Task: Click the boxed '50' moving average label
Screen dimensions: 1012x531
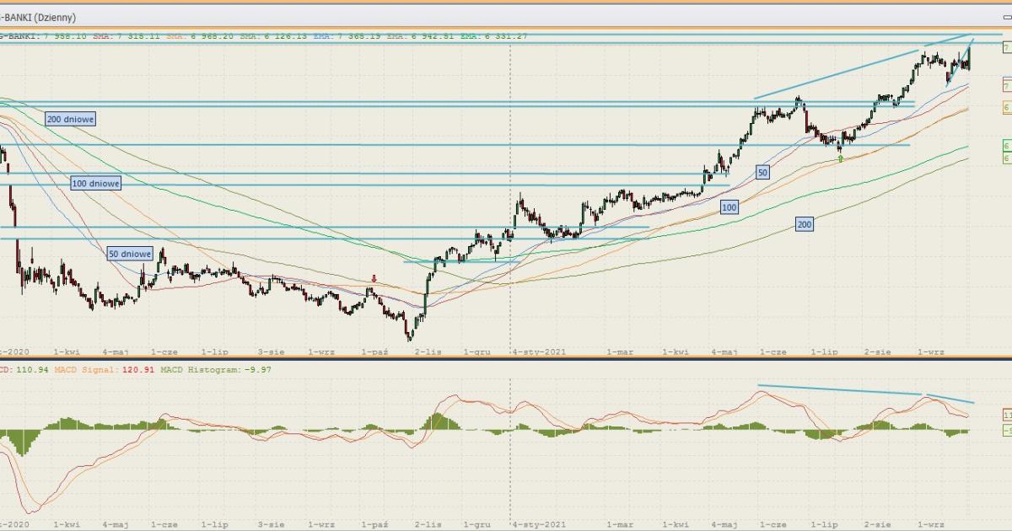Action: (x=762, y=173)
